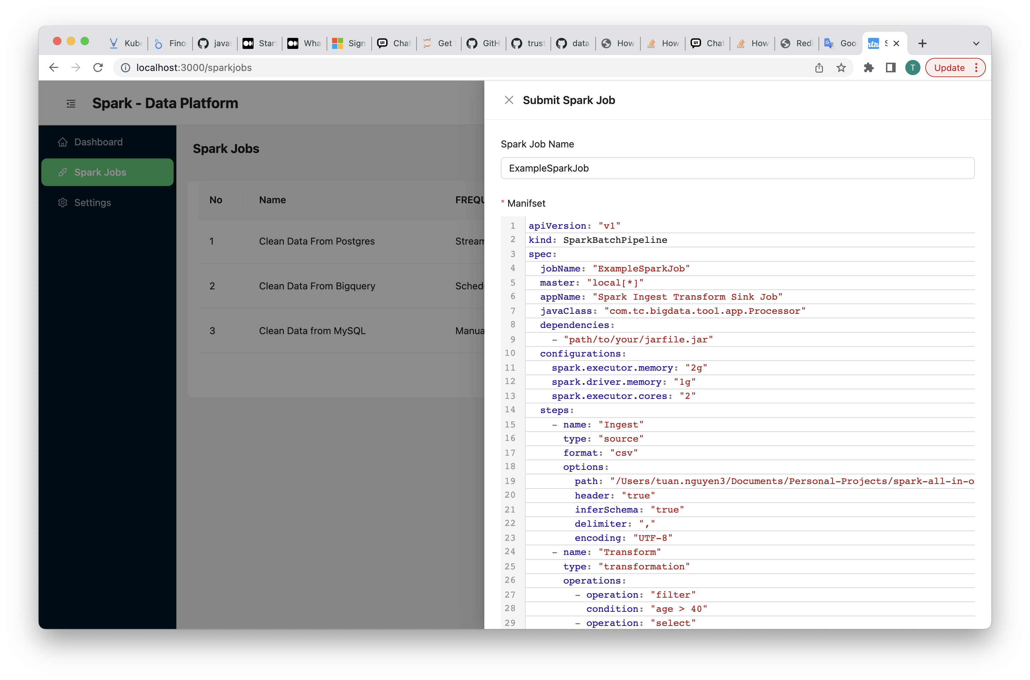The width and height of the screenshot is (1030, 680).
Task: Close the Submit Spark Job drawer
Action: 509,100
